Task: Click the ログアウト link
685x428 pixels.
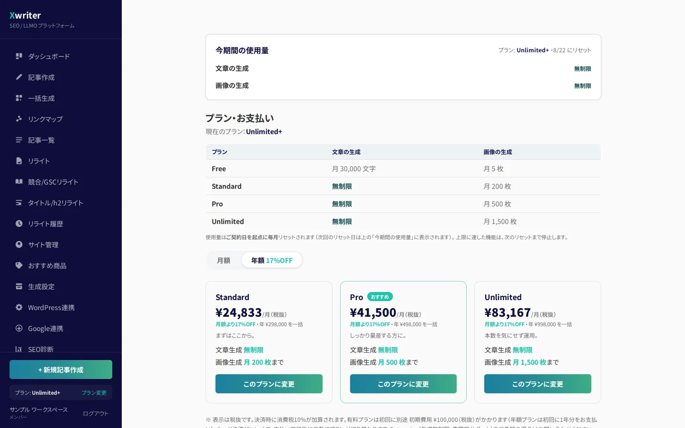Action: pos(96,413)
